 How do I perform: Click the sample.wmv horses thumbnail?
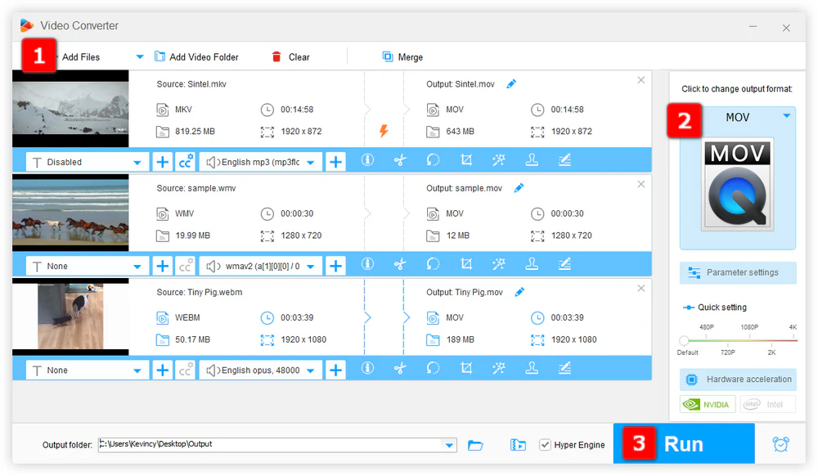[x=70, y=213]
